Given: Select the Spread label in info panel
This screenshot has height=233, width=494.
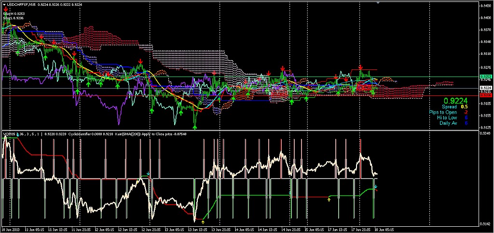Looking at the screenshot, I should pos(449,107).
